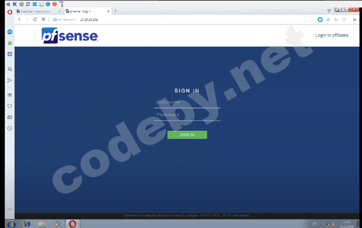Click the Password input field
This screenshot has width=362, height=228.
click(x=187, y=115)
